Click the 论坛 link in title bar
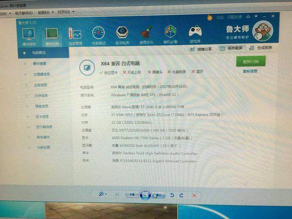Viewport: 292px width, 219px height. click(x=220, y=18)
